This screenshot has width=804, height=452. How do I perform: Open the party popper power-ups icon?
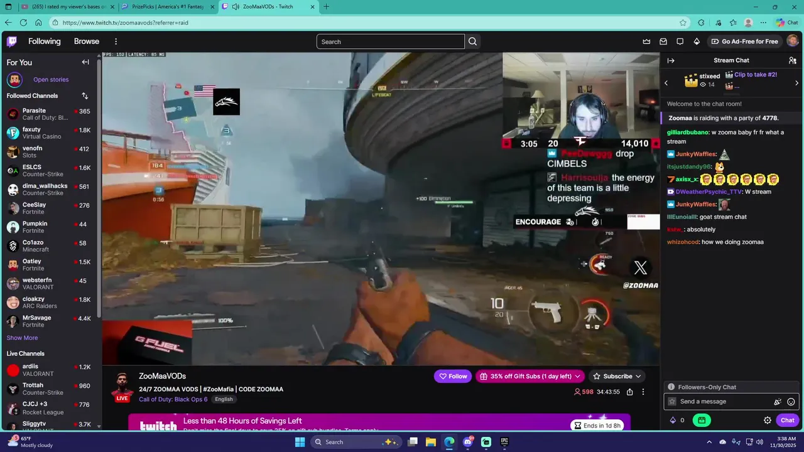pos(778,402)
